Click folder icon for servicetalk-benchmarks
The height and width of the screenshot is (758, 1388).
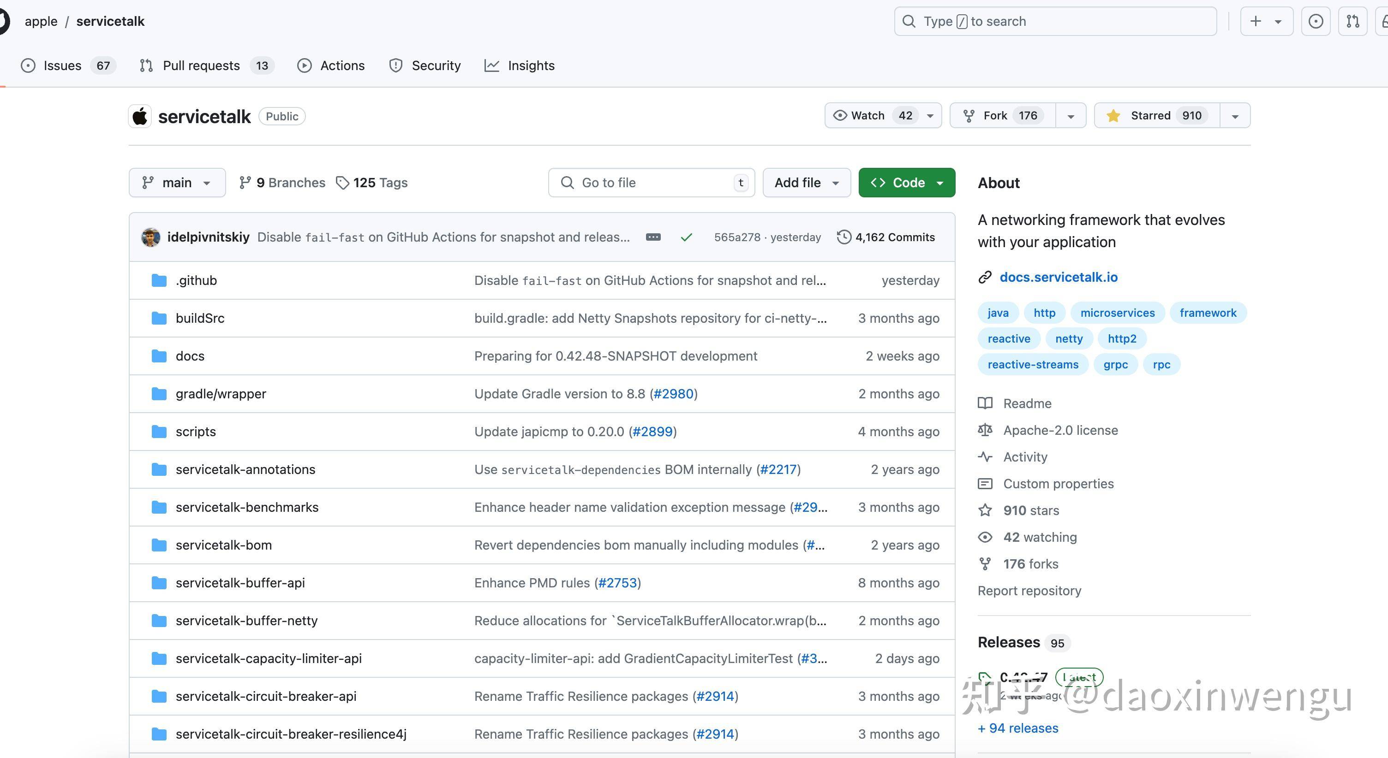click(159, 507)
